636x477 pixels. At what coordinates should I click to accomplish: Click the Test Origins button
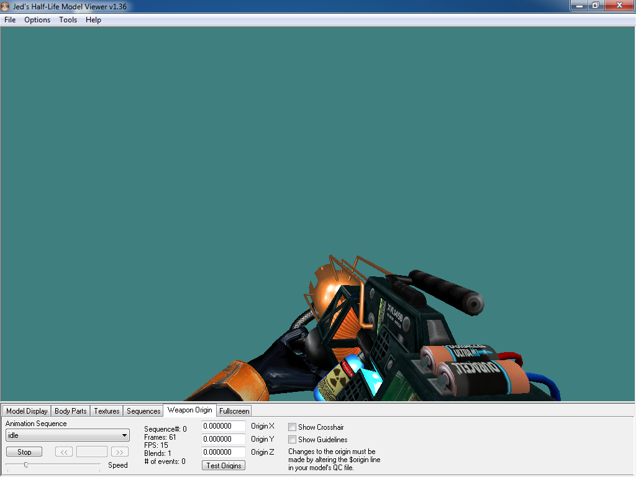coord(224,466)
